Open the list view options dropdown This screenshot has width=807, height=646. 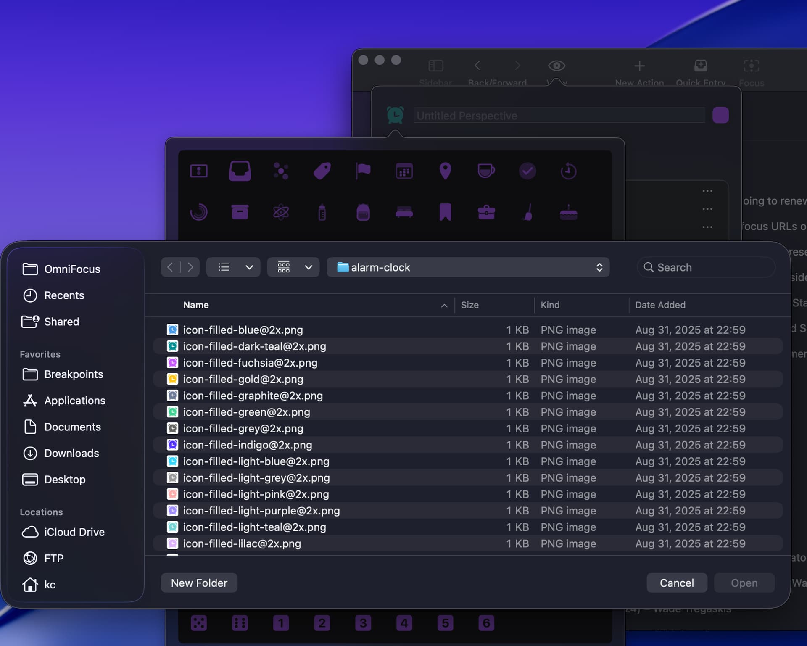[249, 267]
